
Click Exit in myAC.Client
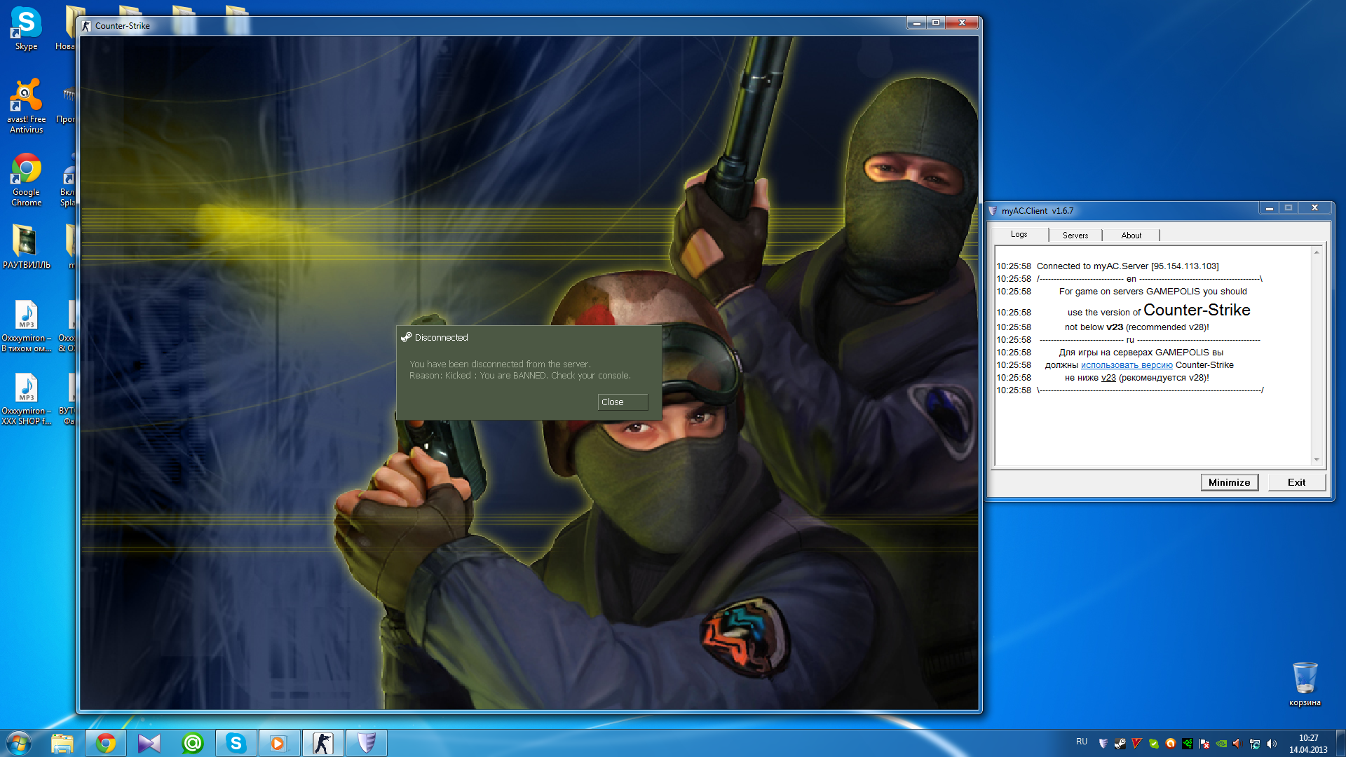pos(1296,482)
